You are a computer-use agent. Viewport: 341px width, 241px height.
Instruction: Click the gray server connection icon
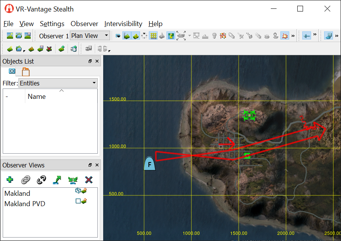89,48
